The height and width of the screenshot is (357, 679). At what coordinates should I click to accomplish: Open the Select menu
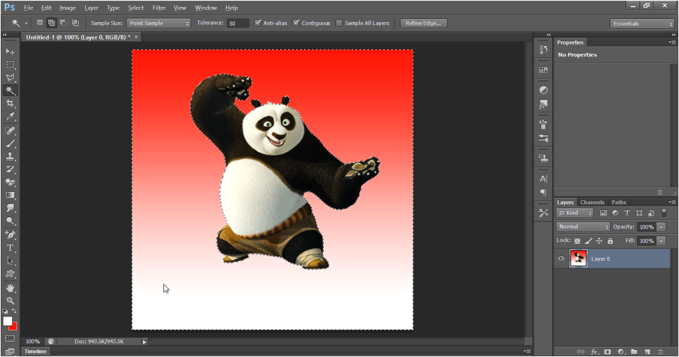[x=136, y=8]
